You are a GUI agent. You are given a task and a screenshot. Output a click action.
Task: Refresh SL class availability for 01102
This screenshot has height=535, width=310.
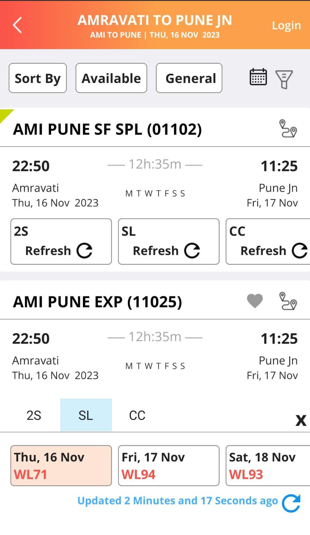point(169,241)
